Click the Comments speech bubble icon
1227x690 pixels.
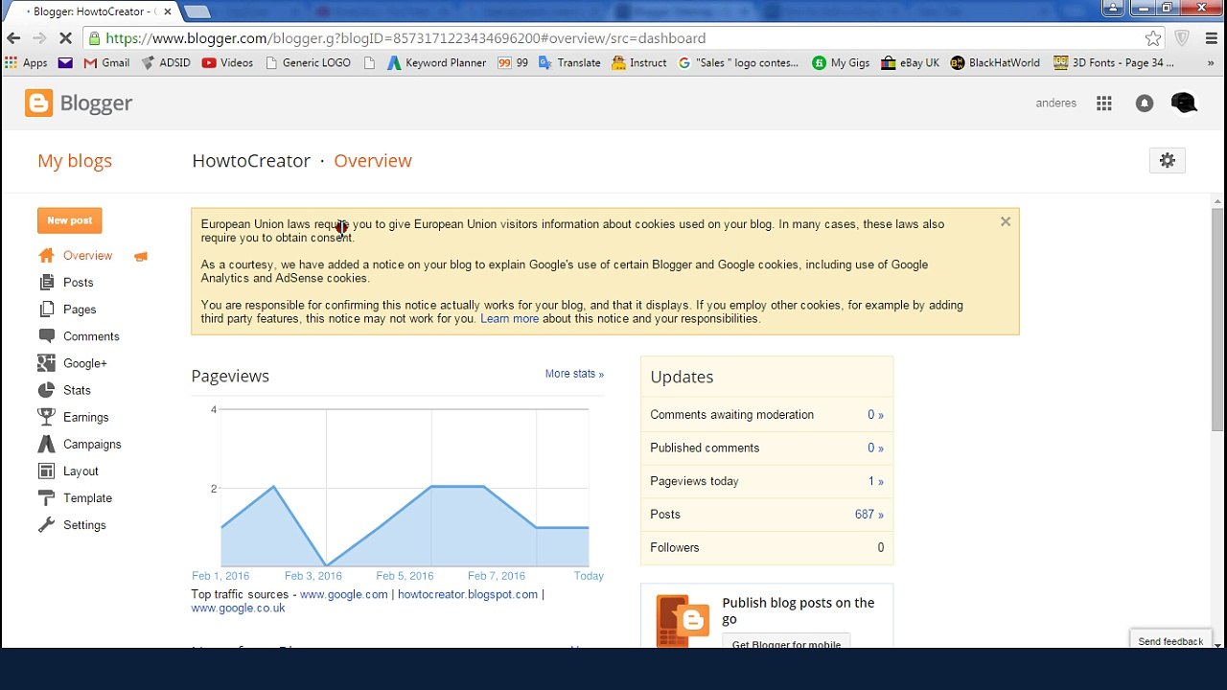pyautogui.click(x=46, y=336)
